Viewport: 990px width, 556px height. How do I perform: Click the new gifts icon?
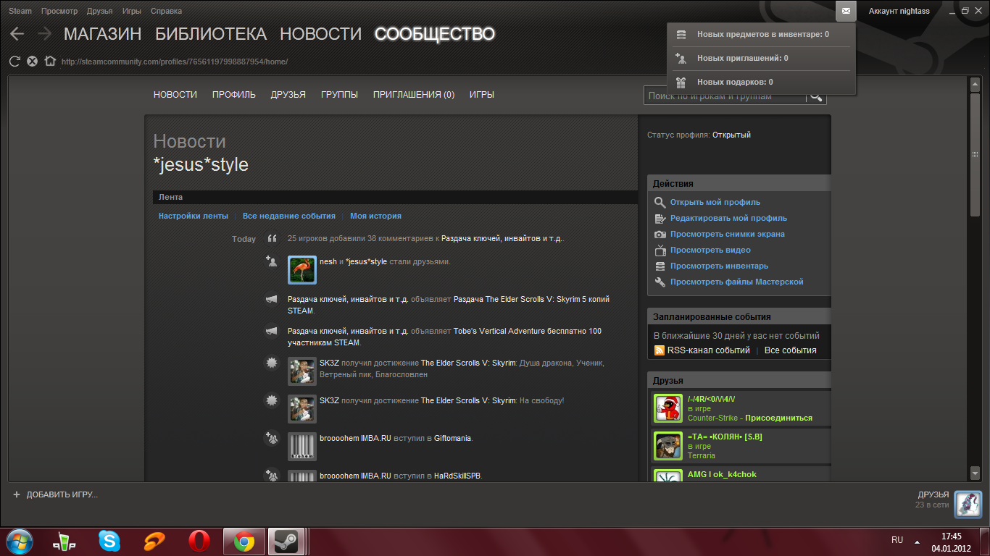coord(681,82)
